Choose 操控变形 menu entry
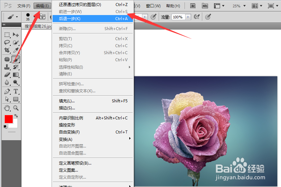The image size is (281, 187). pos(93,125)
